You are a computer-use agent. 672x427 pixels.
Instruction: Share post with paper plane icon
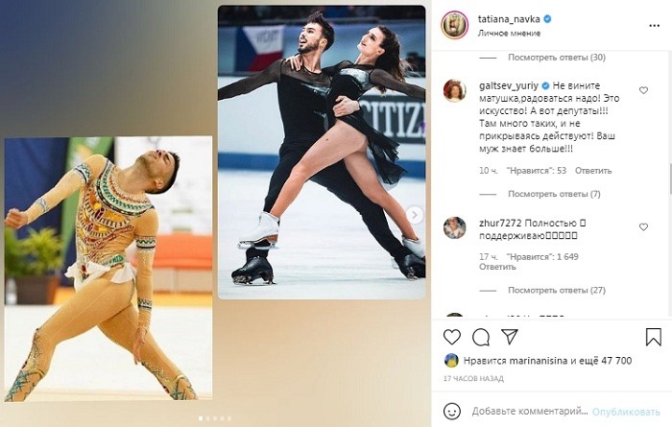510,337
